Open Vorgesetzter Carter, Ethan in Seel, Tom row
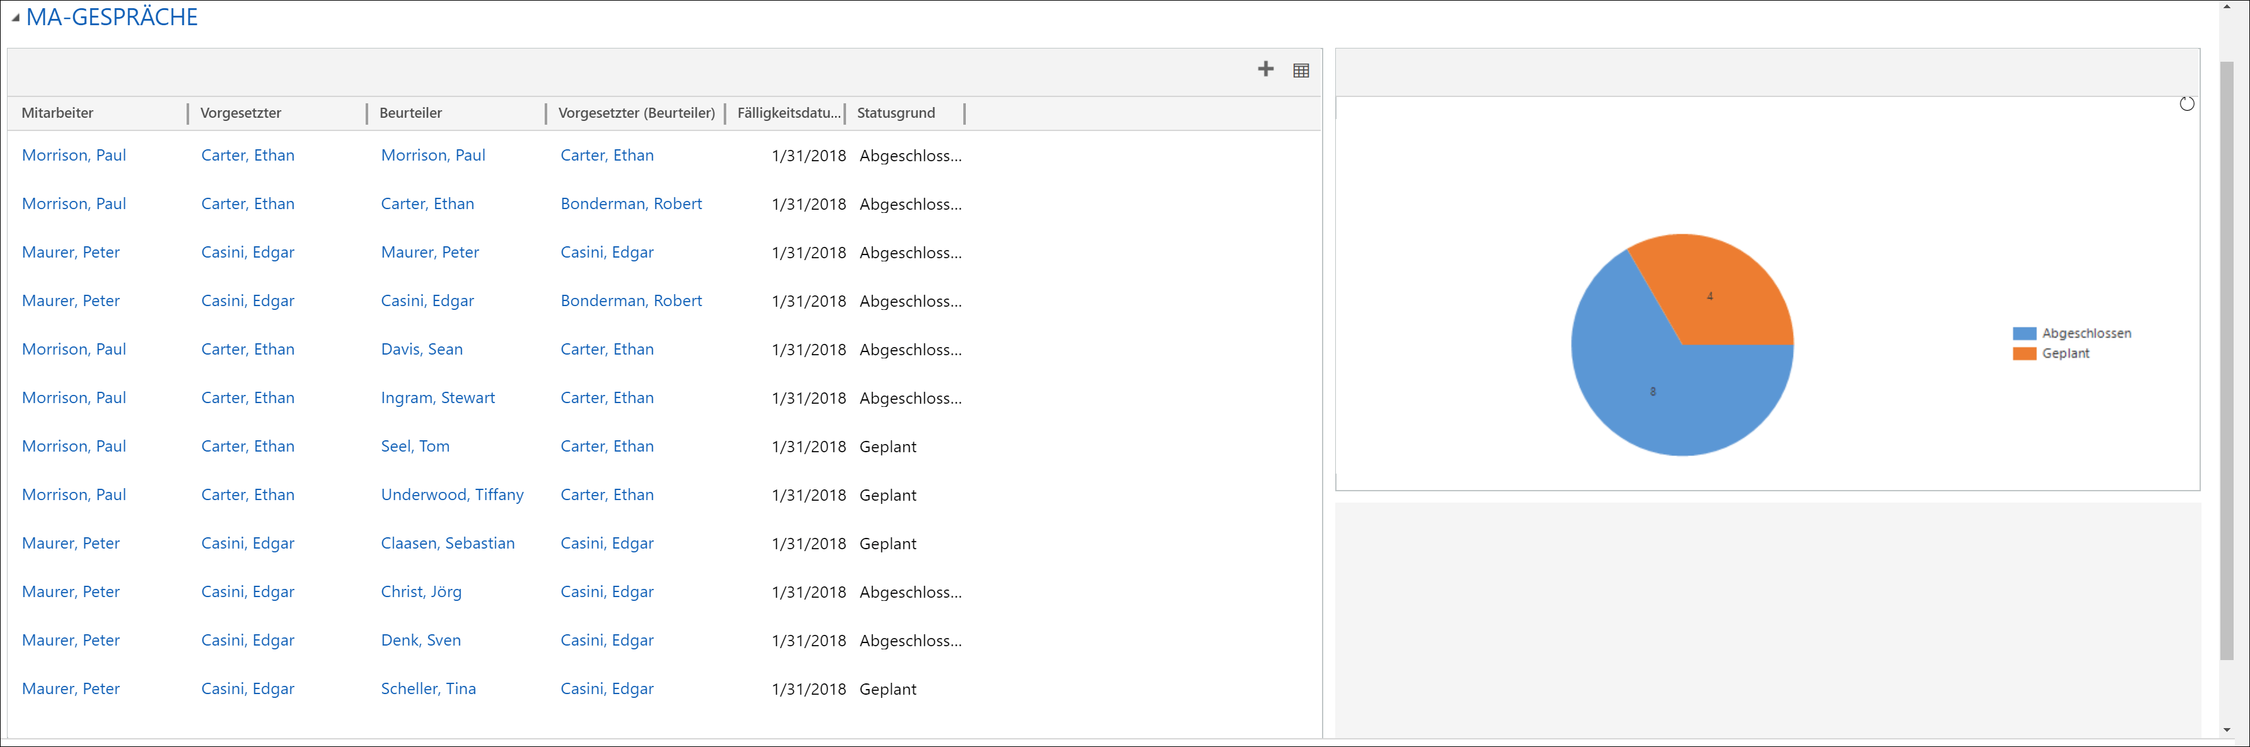 (248, 446)
